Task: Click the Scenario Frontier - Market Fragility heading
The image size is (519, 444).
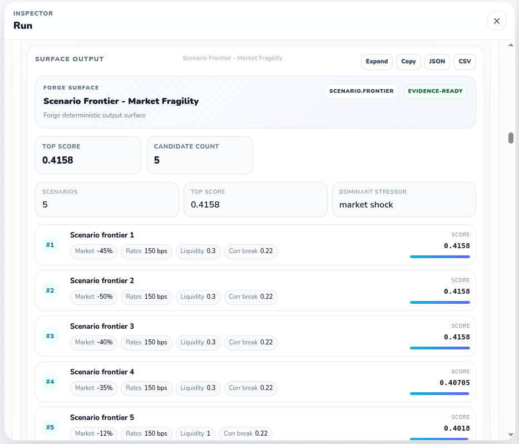Action: [x=121, y=101]
